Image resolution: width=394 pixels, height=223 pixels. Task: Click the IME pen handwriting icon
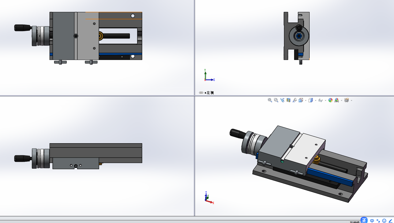coord(391,221)
